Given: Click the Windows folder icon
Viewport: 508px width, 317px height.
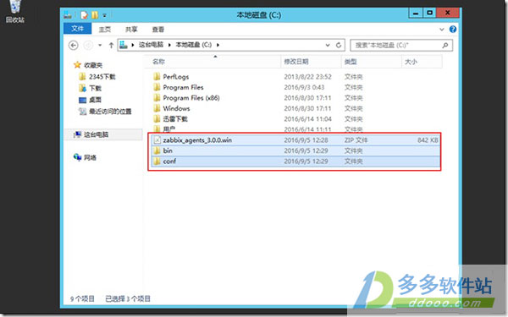Looking at the screenshot, I should [157, 108].
